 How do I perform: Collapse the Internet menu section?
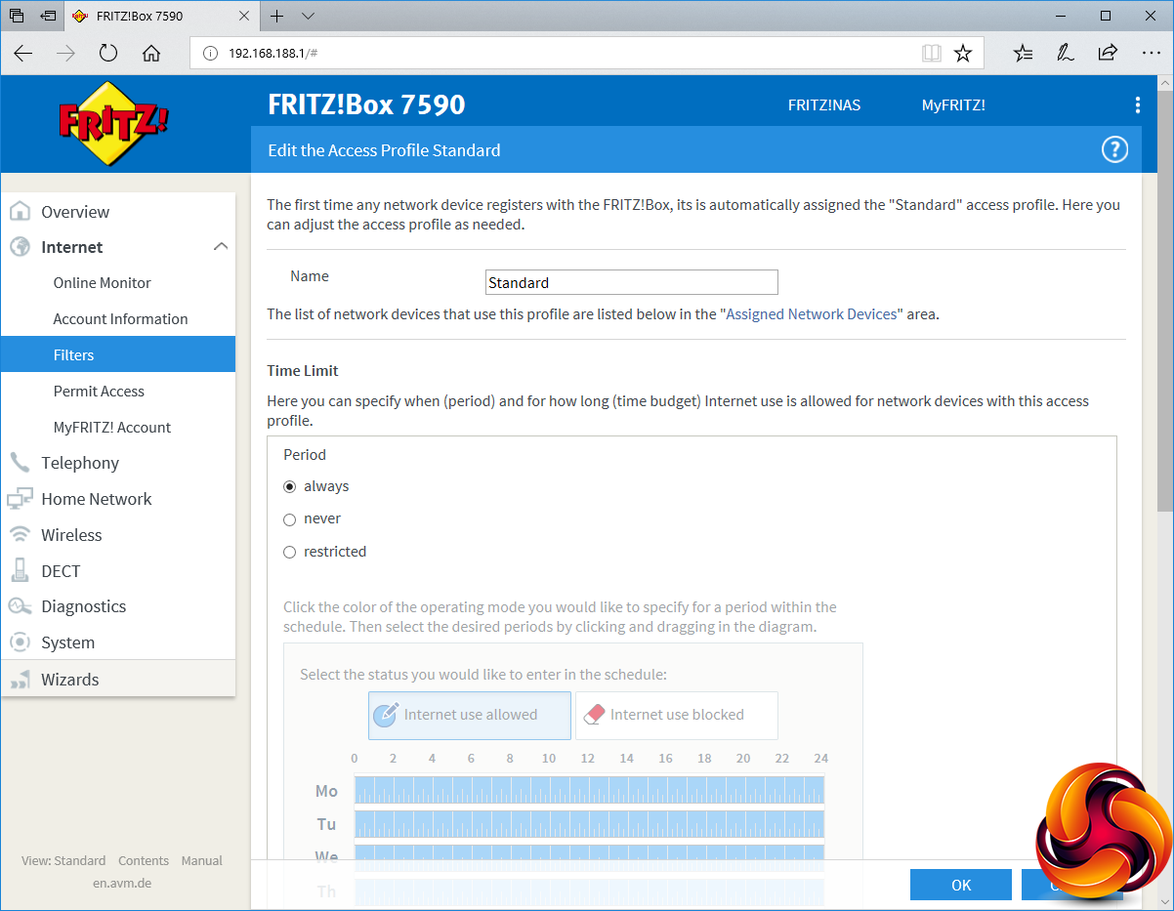click(x=221, y=247)
